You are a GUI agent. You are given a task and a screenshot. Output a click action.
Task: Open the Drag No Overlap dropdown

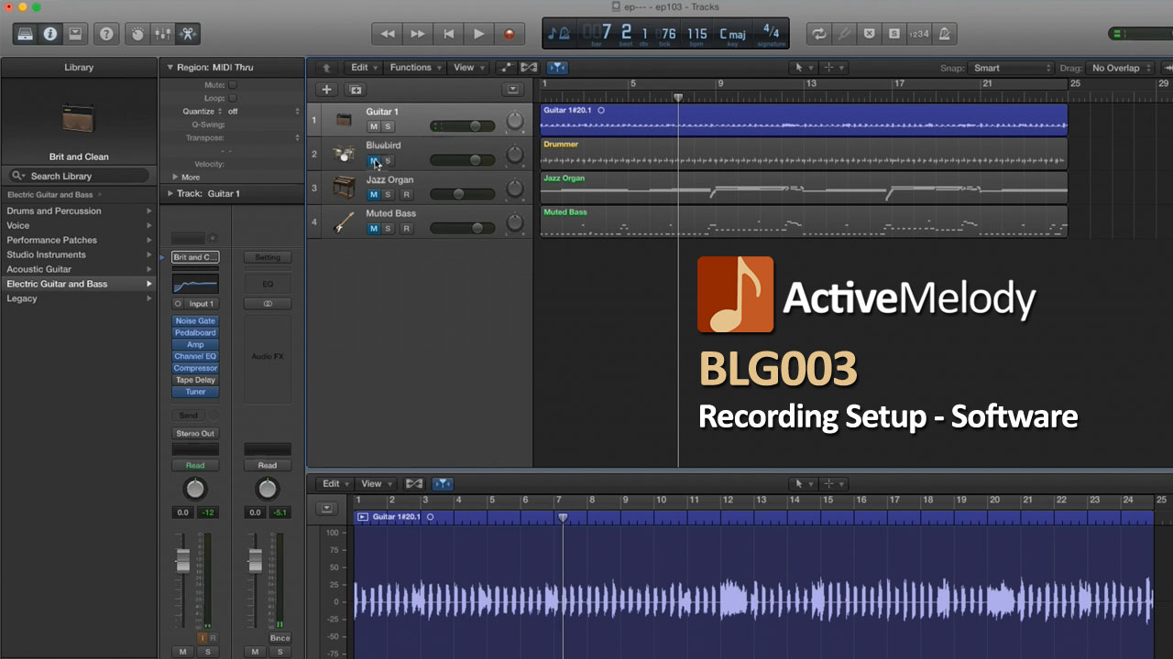point(1121,68)
